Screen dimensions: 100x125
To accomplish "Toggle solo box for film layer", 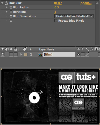I will tap(11, 54).
